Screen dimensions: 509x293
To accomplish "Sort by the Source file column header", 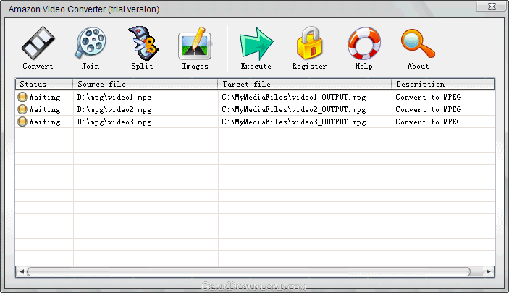I will coord(145,84).
